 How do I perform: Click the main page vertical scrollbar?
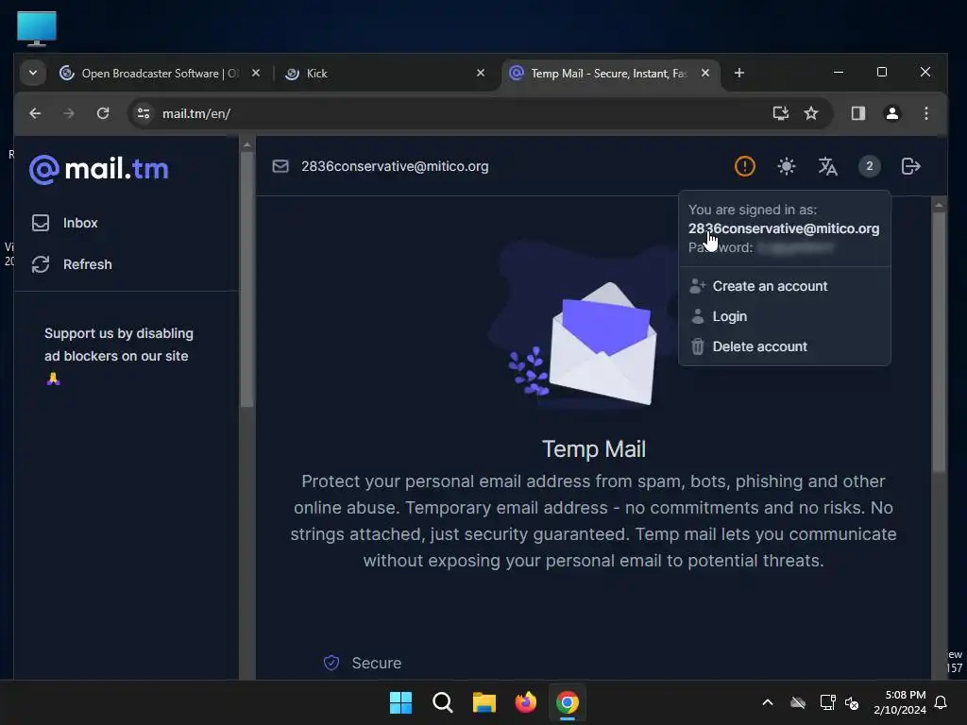(x=939, y=342)
